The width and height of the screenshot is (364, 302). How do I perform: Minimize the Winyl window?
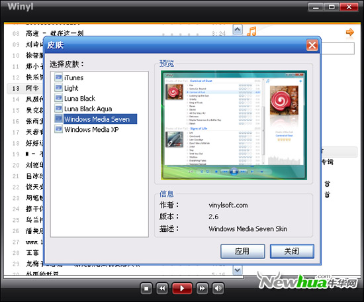(316, 7)
